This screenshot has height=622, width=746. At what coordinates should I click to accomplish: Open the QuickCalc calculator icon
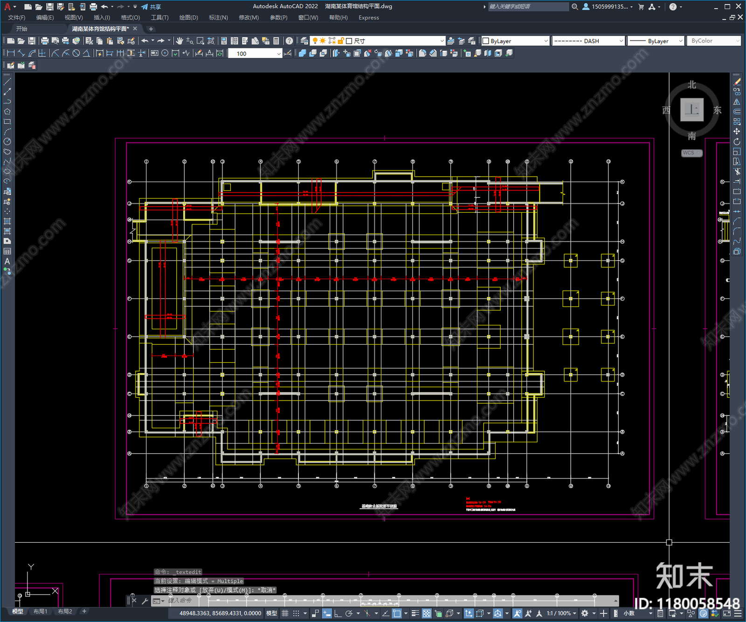click(x=276, y=41)
